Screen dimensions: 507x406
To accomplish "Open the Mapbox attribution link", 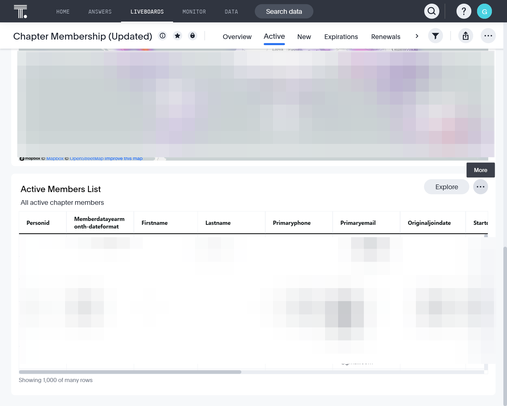I will pos(55,158).
